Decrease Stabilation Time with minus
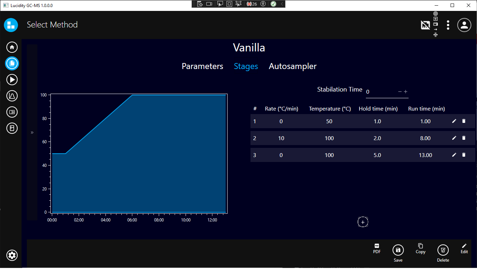The image size is (477, 269). pos(400,92)
